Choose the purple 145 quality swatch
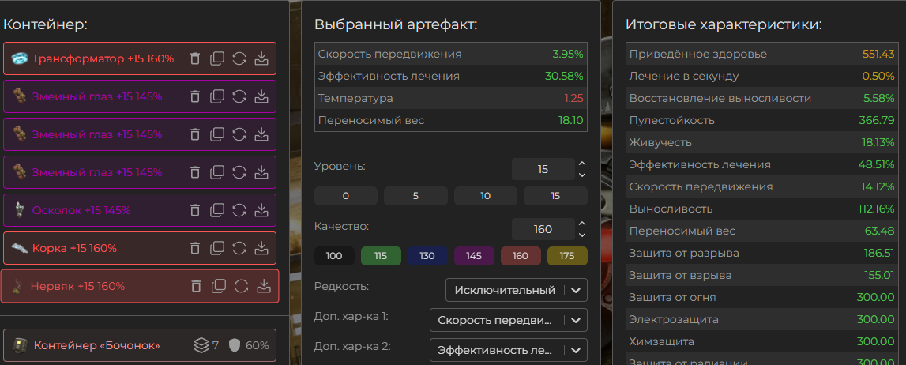The width and height of the screenshot is (906, 365). tap(474, 256)
